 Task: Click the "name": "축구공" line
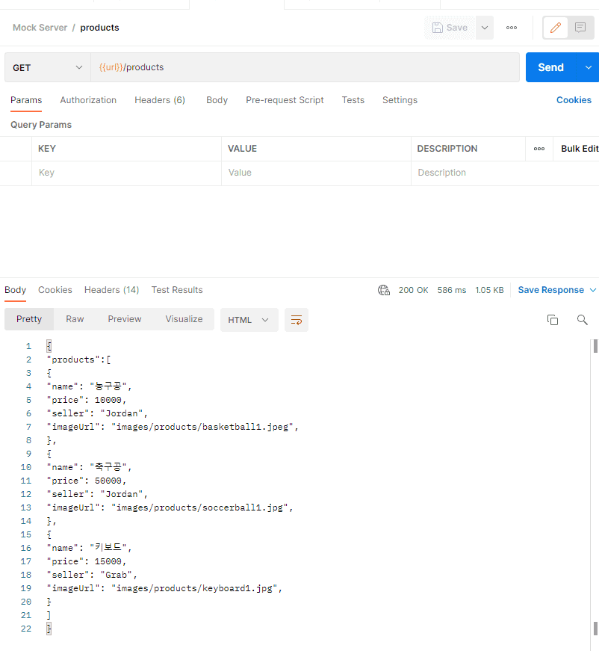click(89, 467)
